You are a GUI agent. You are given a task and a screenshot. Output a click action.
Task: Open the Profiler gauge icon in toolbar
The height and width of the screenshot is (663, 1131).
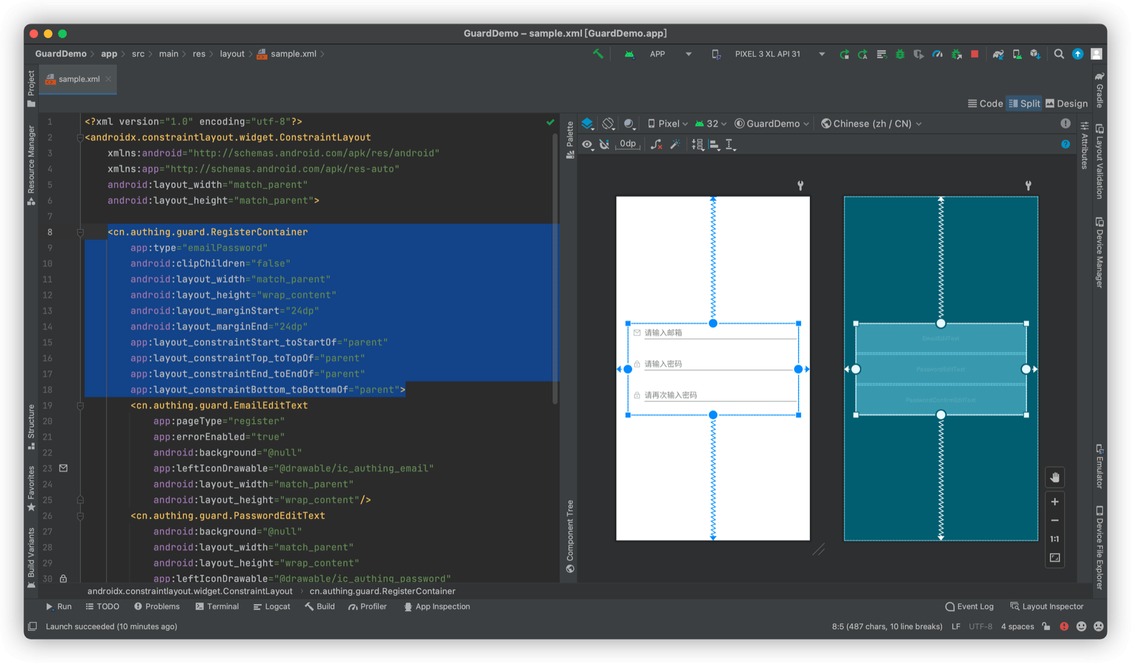(x=937, y=54)
